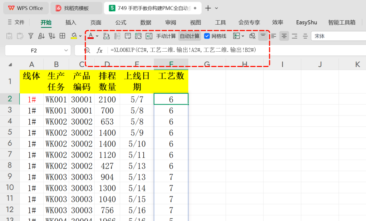Select cell containing 1040

(x=107, y=199)
